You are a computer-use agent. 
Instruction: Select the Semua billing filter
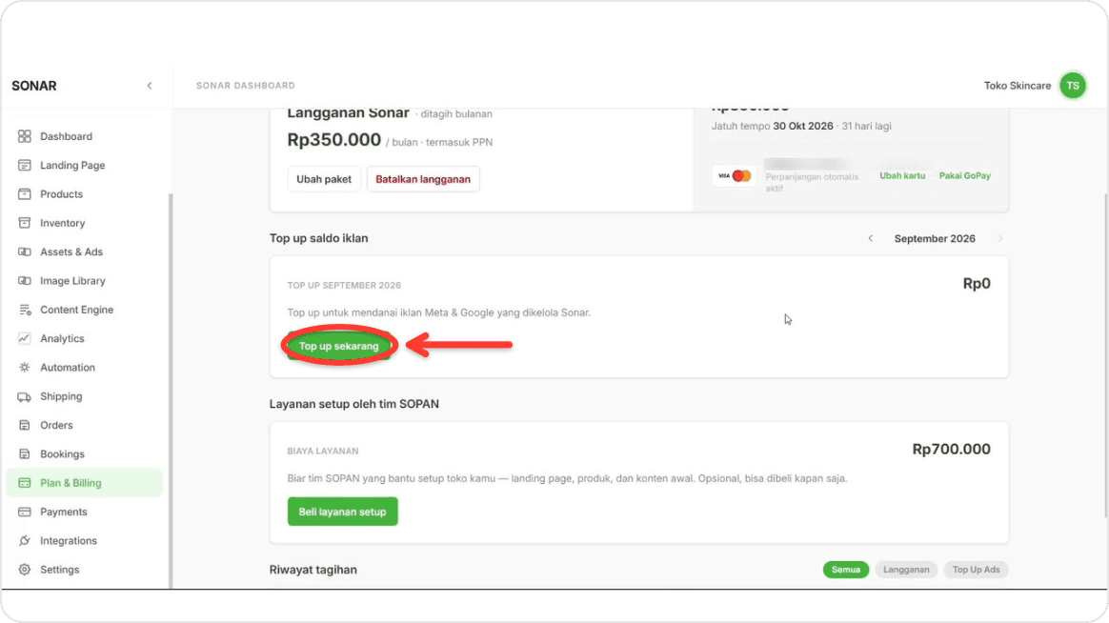pos(845,570)
